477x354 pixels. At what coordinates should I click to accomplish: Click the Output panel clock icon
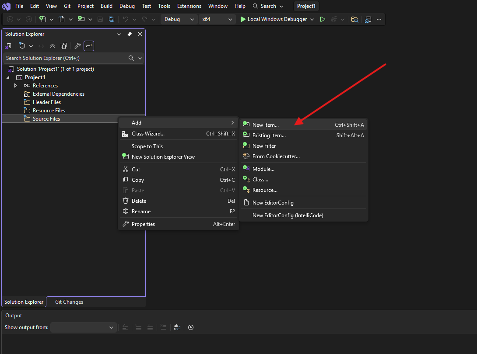(191, 327)
